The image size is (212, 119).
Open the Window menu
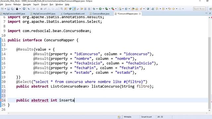[x=59, y=4]
